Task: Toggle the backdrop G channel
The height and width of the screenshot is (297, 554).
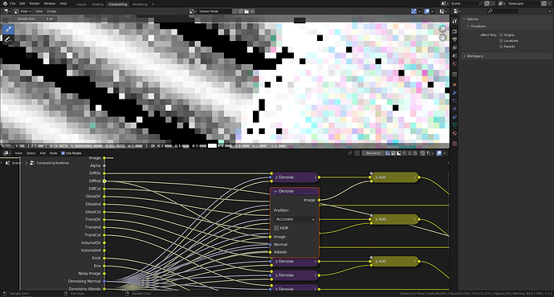Action: [x=409, y=153]
